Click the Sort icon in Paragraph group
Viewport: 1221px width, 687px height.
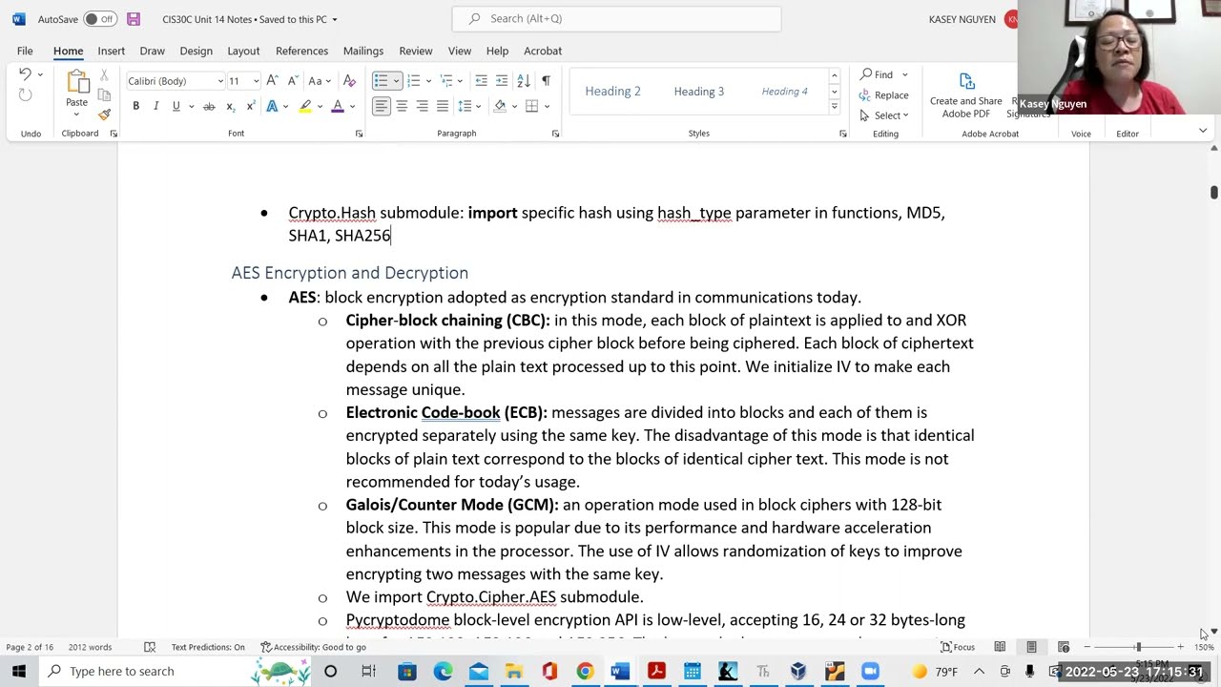click(x=524, y=81)
